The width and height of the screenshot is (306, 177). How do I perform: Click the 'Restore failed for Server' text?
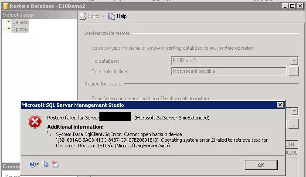click(x=73, y=118)
